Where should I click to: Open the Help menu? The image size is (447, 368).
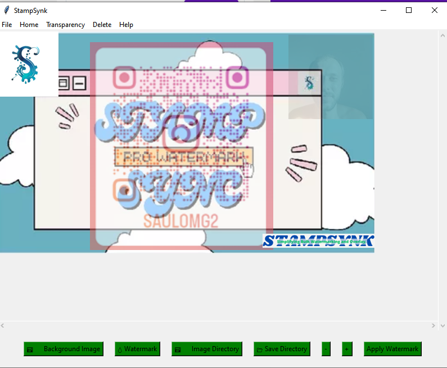(126, 25)
